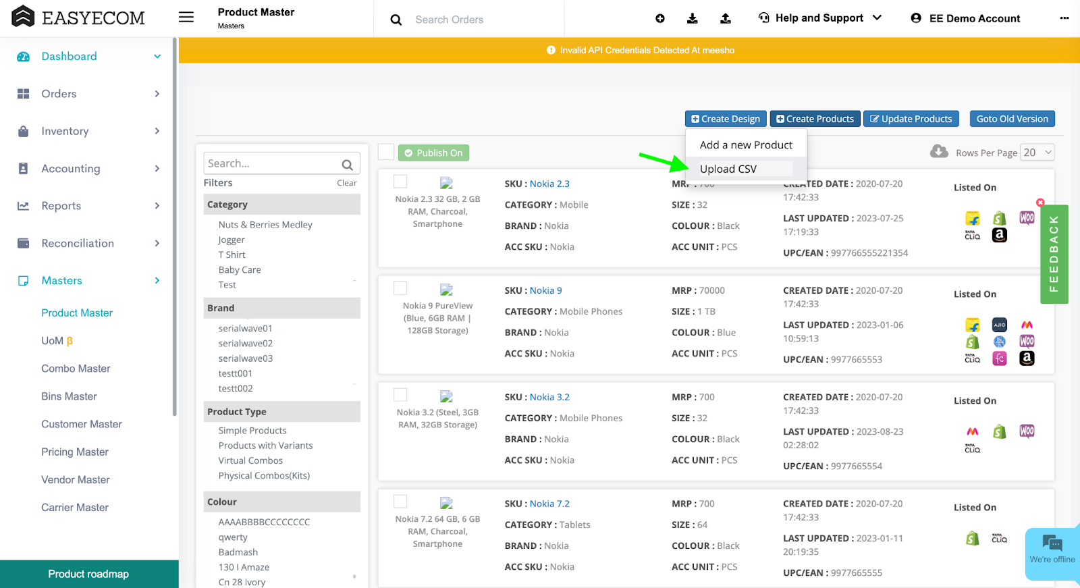Click the Myntra icon in Nokia 9 row
This screenshot has height=588, width=1080.
pyautogui.click(x=1027, y=325)
